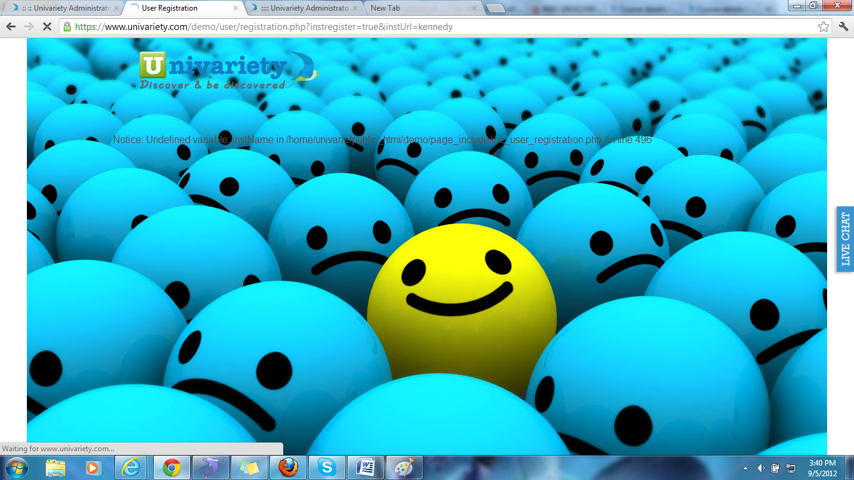
Task: Open Firefox from the taskbar
Action: pos(288,467)
